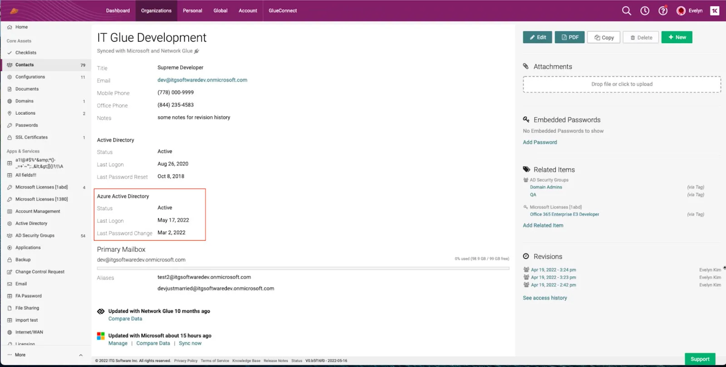
Task: Open Passwords from the sidebar
Action: click(26, 125)
